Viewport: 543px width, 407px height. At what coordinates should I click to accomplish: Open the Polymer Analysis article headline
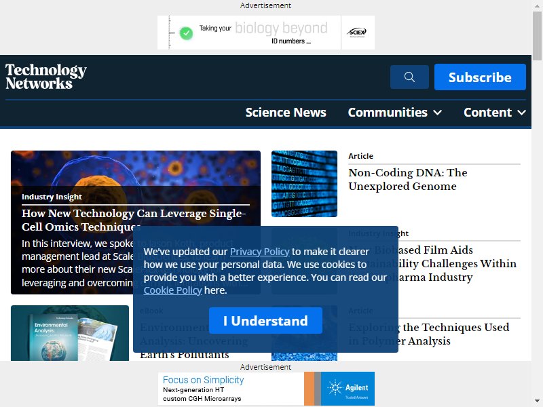click(429, 334)
